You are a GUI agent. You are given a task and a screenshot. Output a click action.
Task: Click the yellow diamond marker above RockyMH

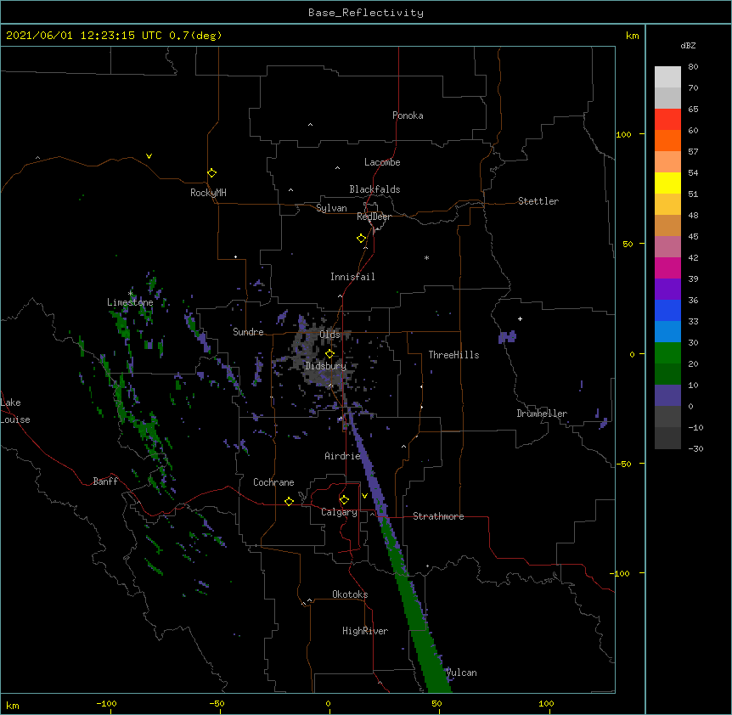click(211, 172)
